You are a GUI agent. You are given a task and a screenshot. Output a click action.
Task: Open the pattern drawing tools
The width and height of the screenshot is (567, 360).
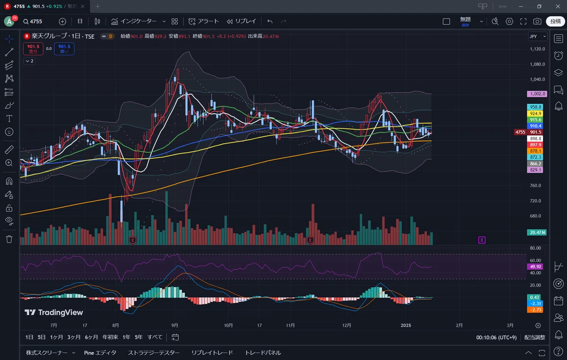9,79
